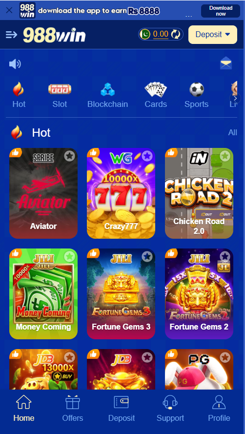
Task: Open the mail envelope inbox icon
Action: point(226,63)
